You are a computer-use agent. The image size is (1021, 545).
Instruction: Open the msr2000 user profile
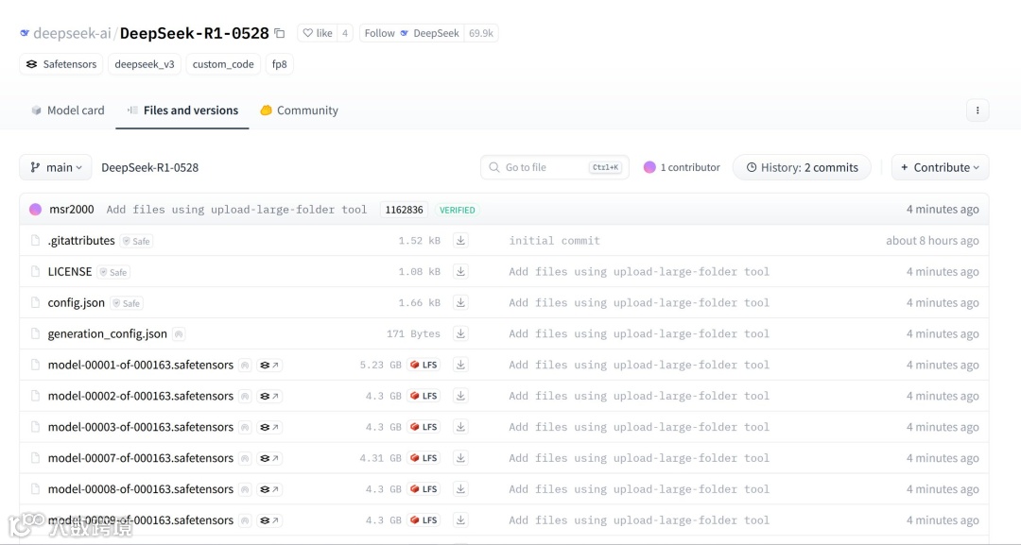[72, 210]
